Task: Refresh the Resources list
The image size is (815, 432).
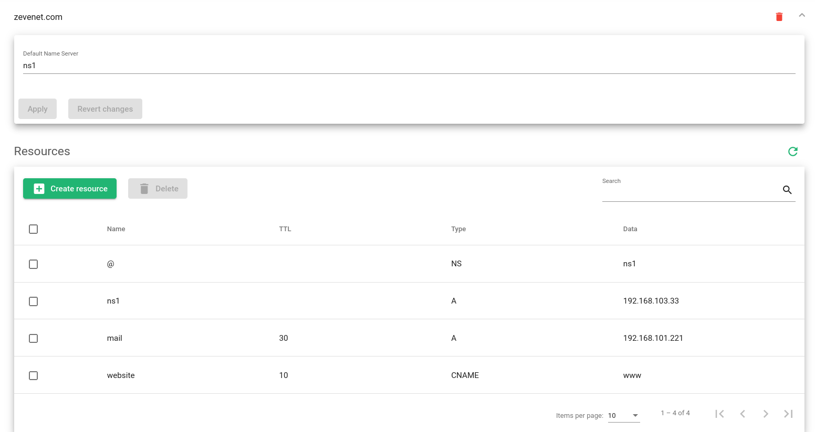Action: click(793, 152)
